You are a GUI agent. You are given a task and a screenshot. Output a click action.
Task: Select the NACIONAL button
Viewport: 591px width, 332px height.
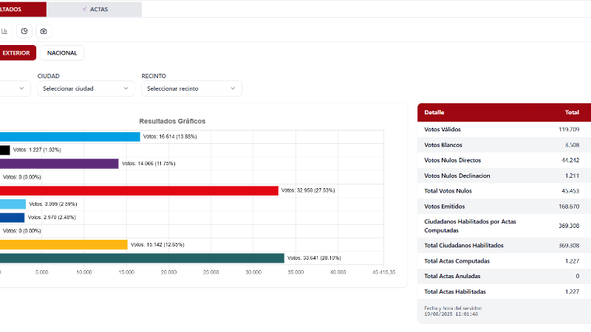(x=62, y=53)
